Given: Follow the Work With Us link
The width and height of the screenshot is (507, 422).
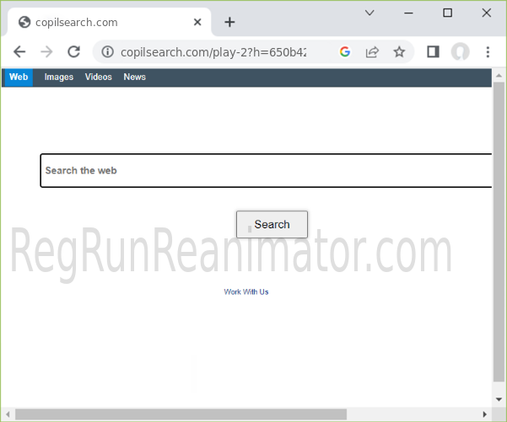Looking at the screenshot, I should point(246,291).
